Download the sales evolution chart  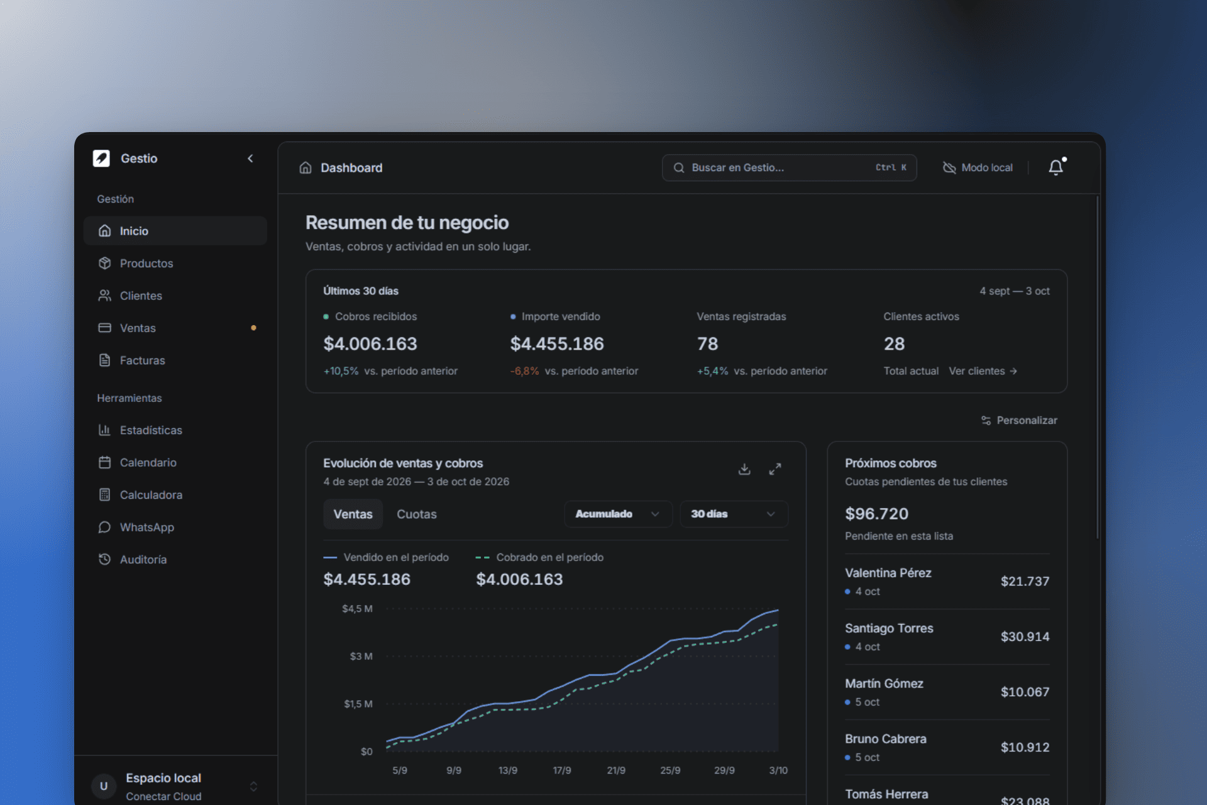click(744, 469)
